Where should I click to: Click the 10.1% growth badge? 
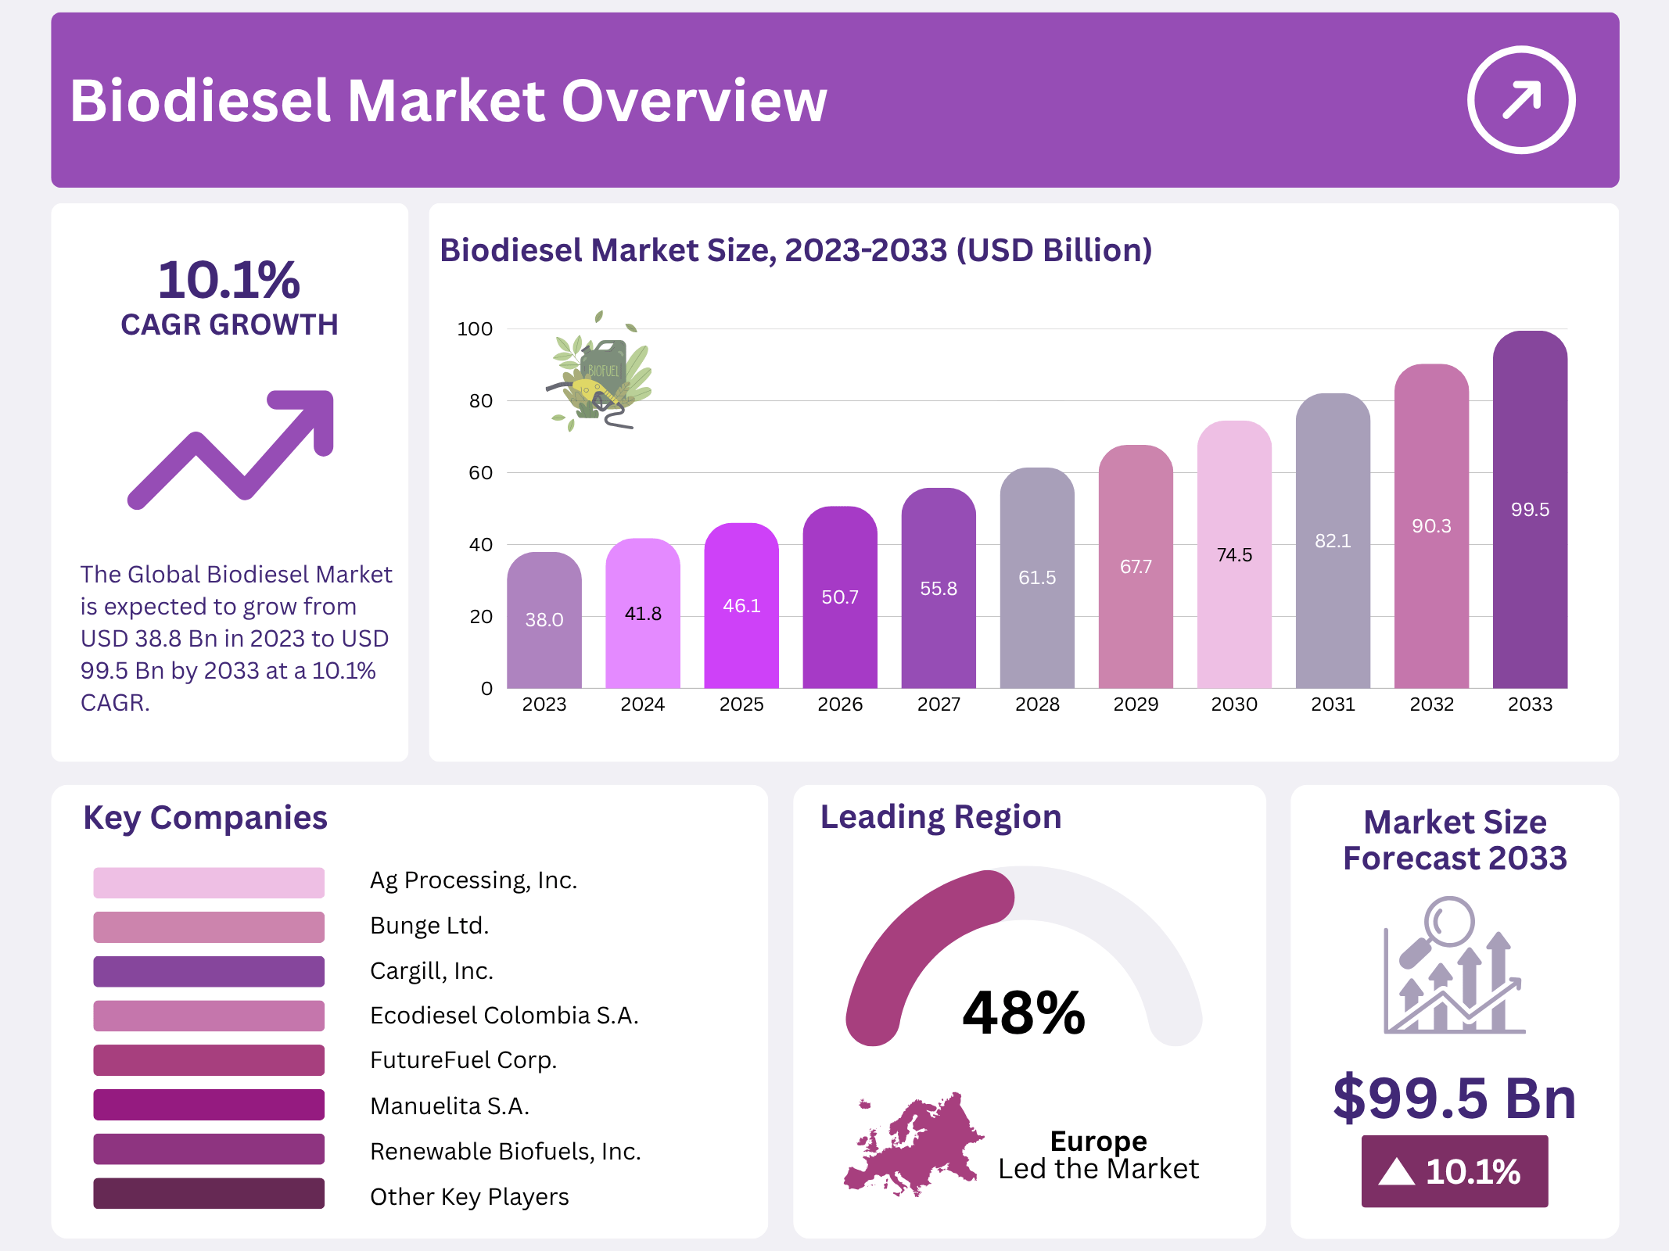click(1454, 1171)
